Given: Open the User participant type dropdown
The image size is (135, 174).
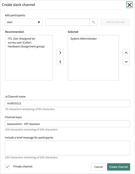Looking at the screenshot, I should tap(24, 22).
